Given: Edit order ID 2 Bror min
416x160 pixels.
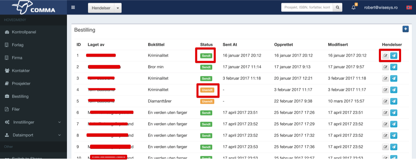Looking at the screenshot, I should pos(386,67).
